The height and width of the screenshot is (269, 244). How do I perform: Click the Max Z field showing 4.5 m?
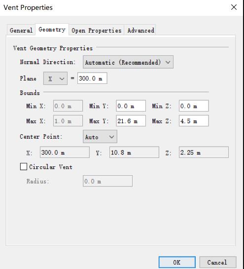tap(194, 121)
